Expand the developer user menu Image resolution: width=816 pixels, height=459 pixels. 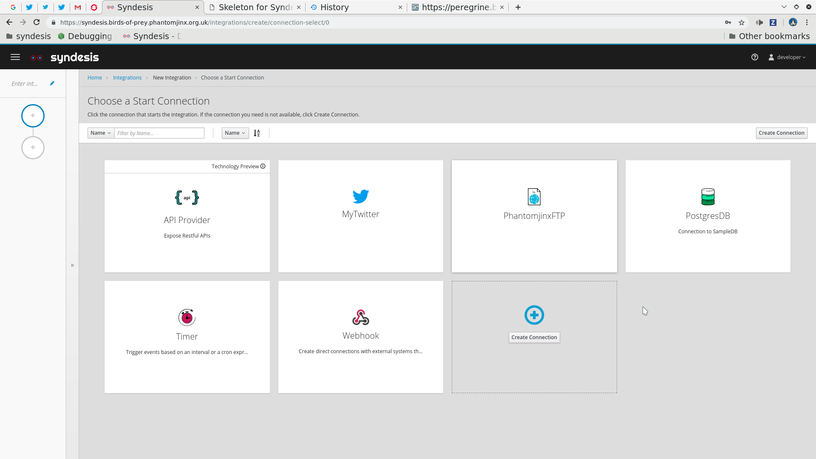pyautogui.click(x=787, y=57)
